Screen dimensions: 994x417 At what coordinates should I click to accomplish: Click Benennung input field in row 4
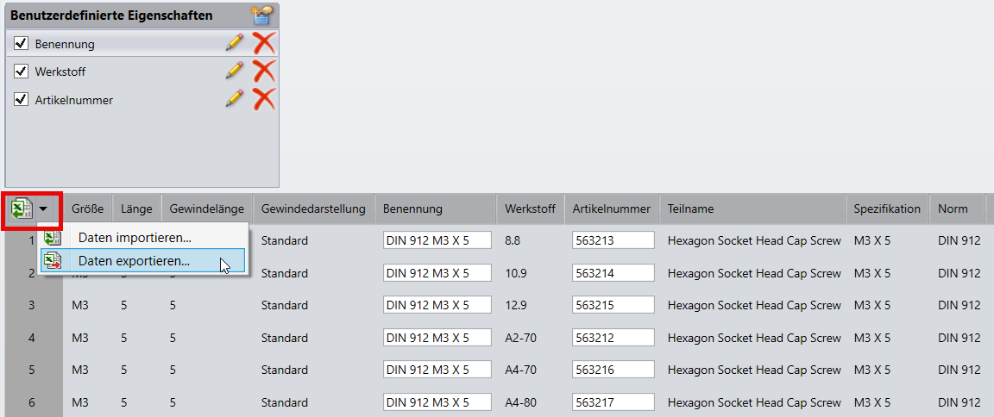437,338
